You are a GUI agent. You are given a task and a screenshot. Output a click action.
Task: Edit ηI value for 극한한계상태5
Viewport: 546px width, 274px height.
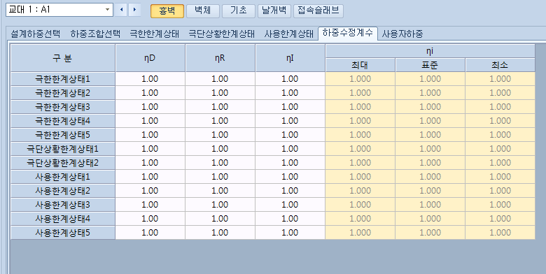coord(290,135)
